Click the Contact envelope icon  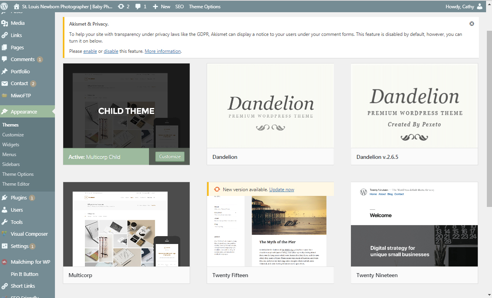click(5, 83)
